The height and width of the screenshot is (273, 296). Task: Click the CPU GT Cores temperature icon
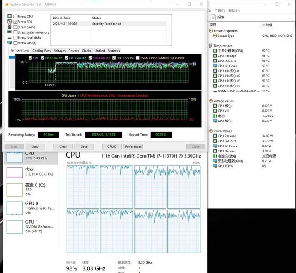[215, 66]
